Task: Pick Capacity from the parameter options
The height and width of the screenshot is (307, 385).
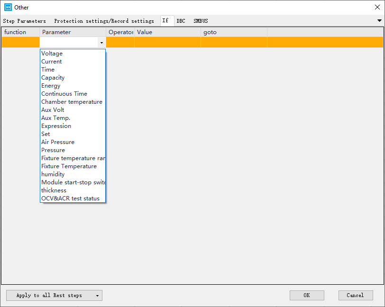Action: tap(53, 78)
